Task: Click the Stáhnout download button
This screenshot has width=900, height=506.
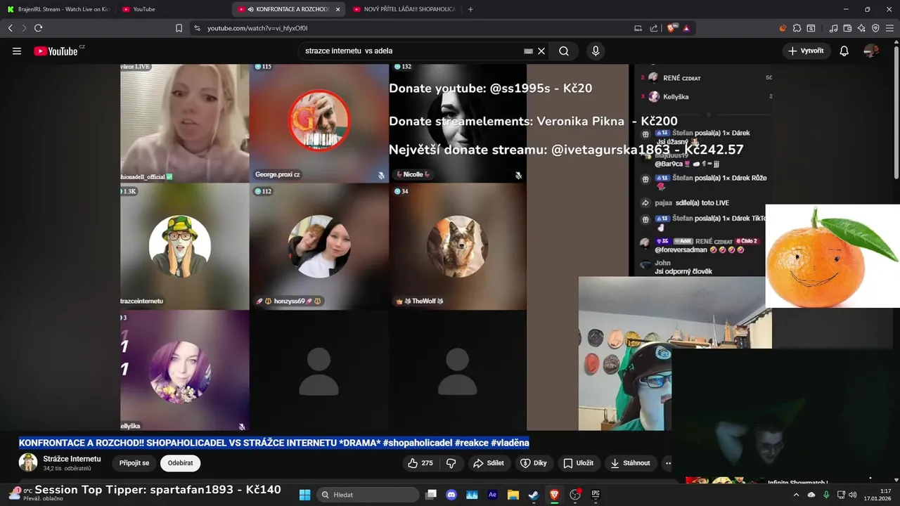Action: click(x=631, y=463)
